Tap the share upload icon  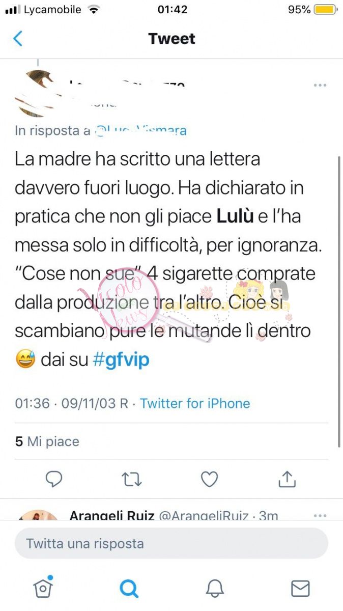click(x=287, y=479)
